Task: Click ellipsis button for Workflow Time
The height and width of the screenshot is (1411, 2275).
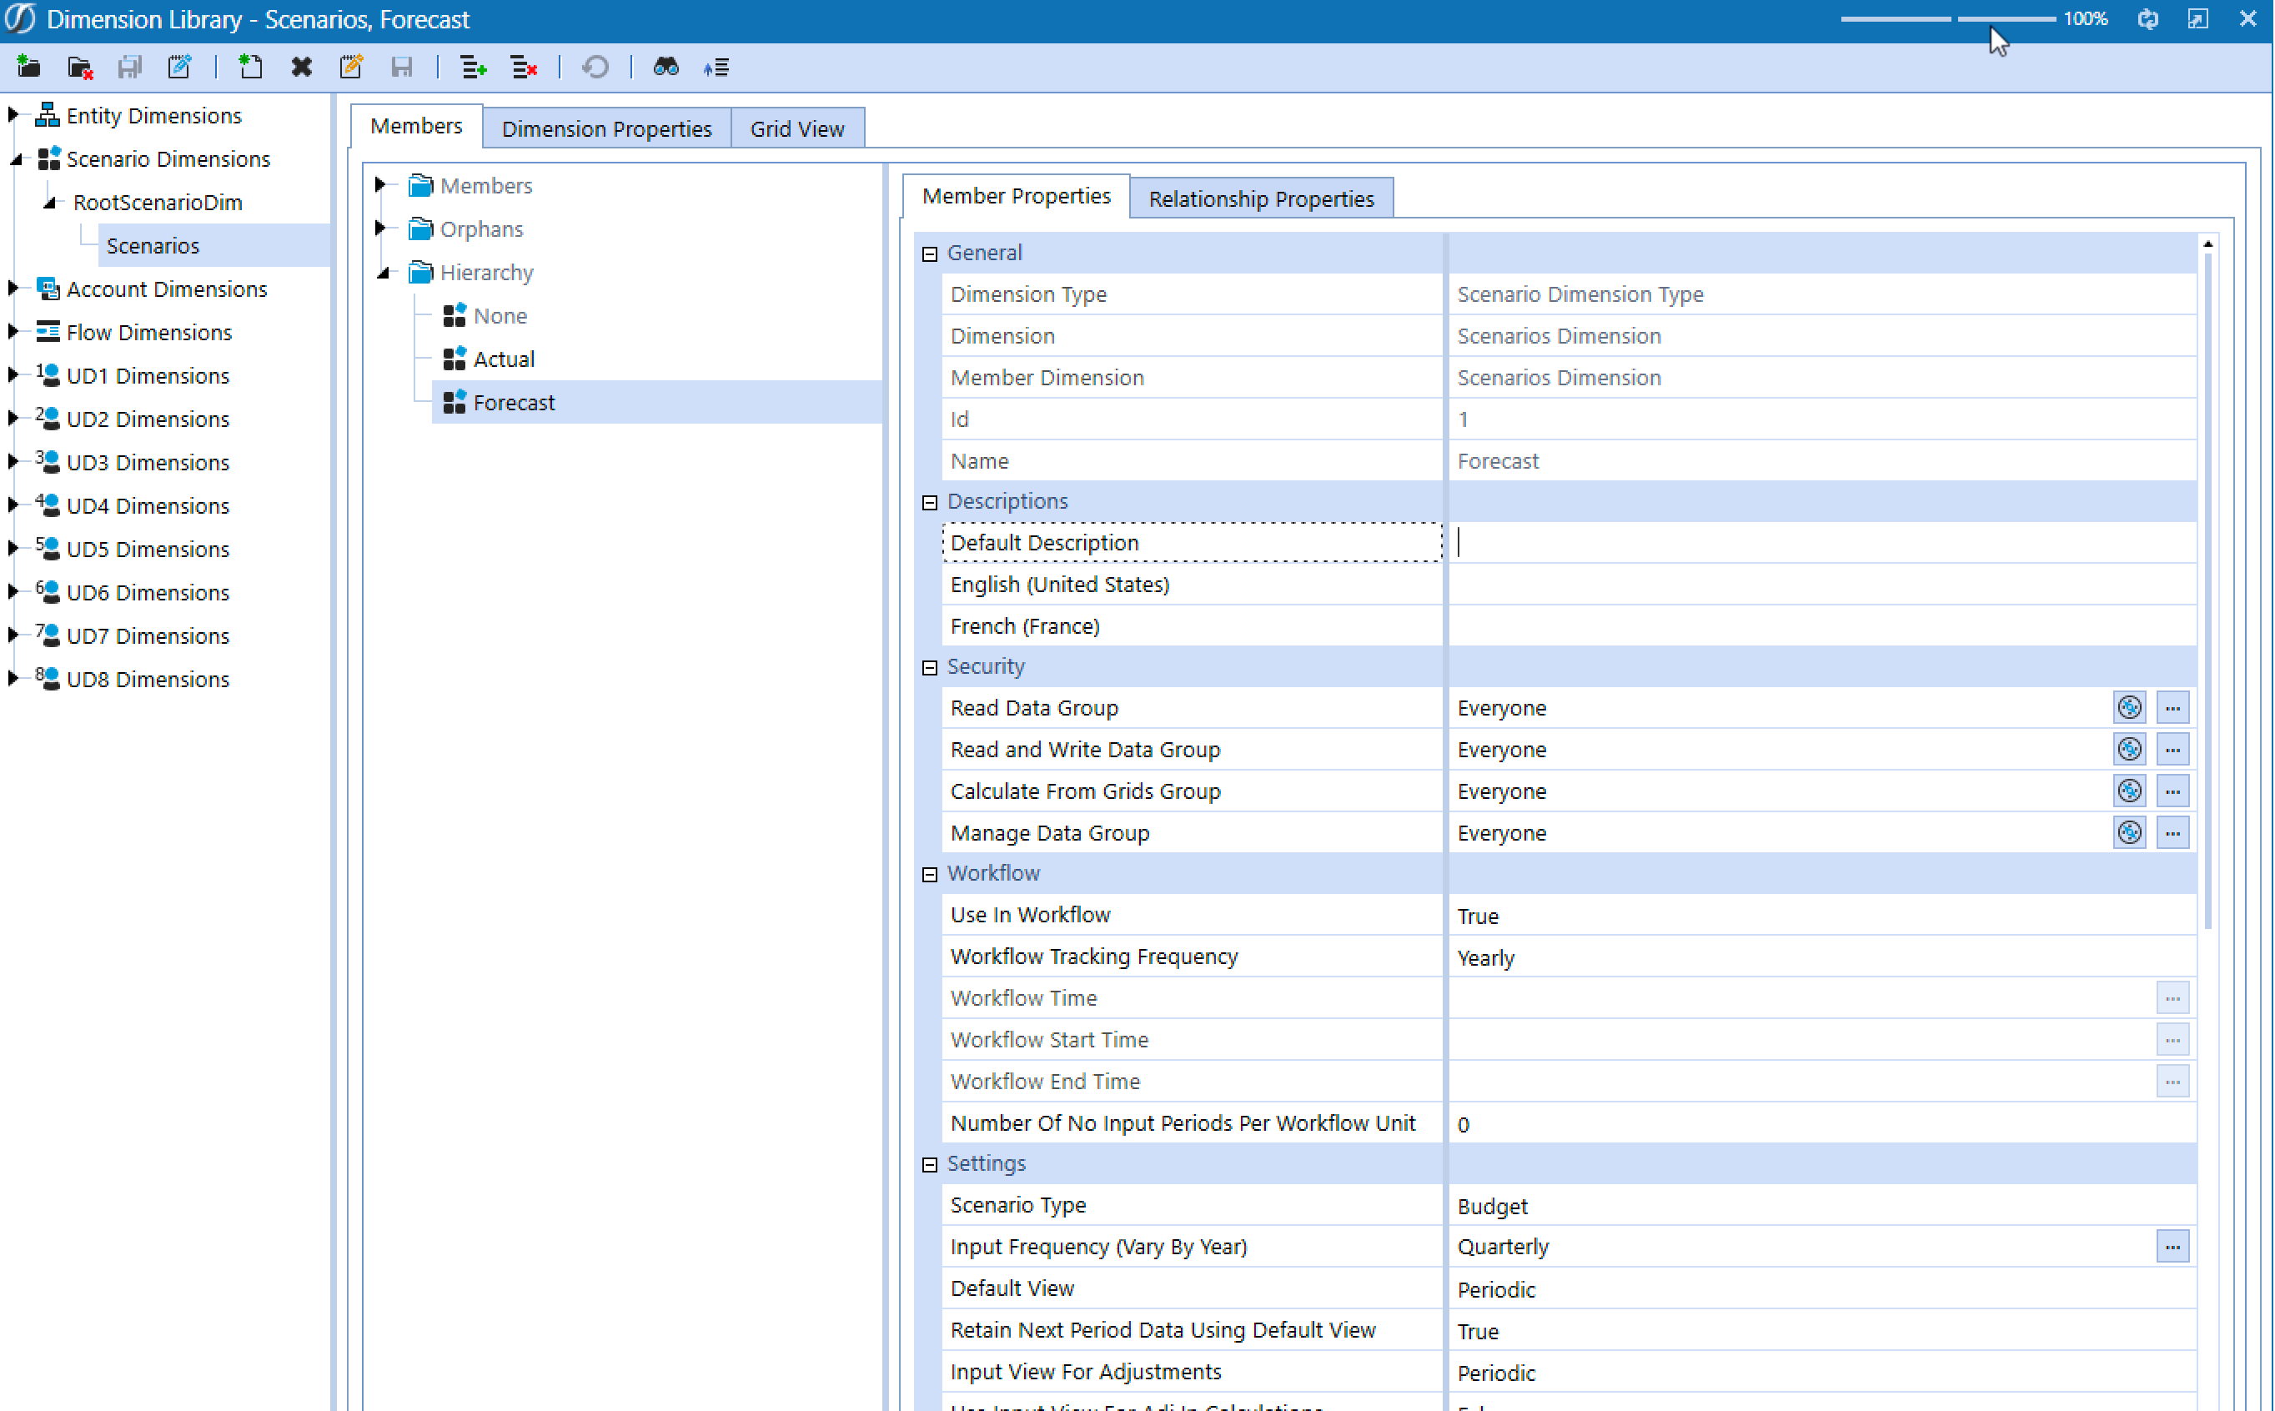Action: coord(2172,998)
